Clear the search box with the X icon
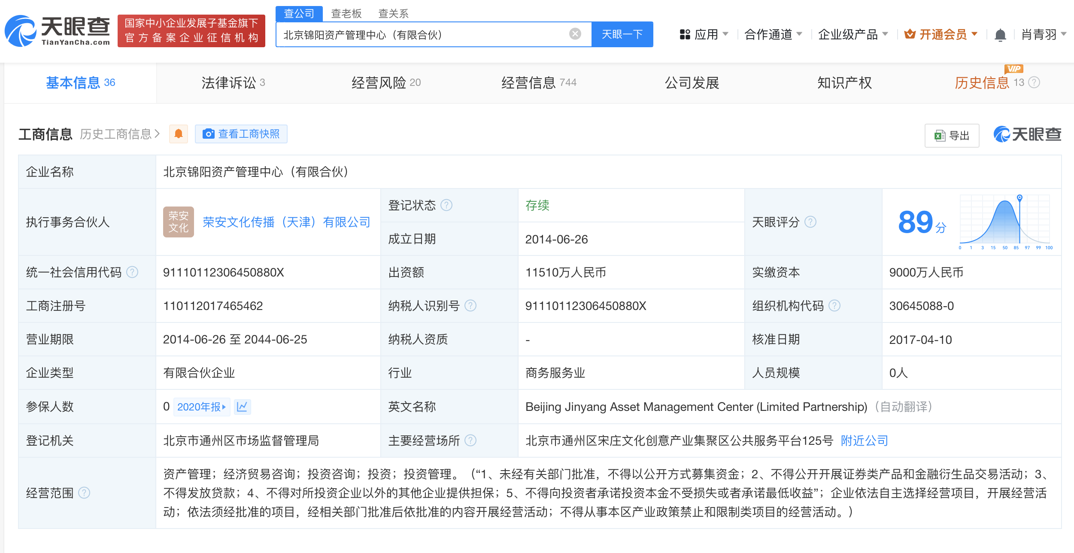Image resolution: width=1074 pixels, height=553 pixels. tap(575, 34)
